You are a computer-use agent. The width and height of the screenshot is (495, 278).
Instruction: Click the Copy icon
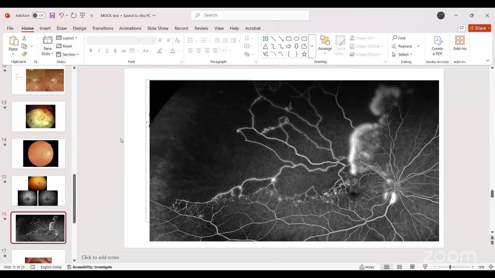click(x=24, y=46)
